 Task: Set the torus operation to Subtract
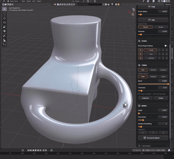pyautogui.click(x=153, y=70)
